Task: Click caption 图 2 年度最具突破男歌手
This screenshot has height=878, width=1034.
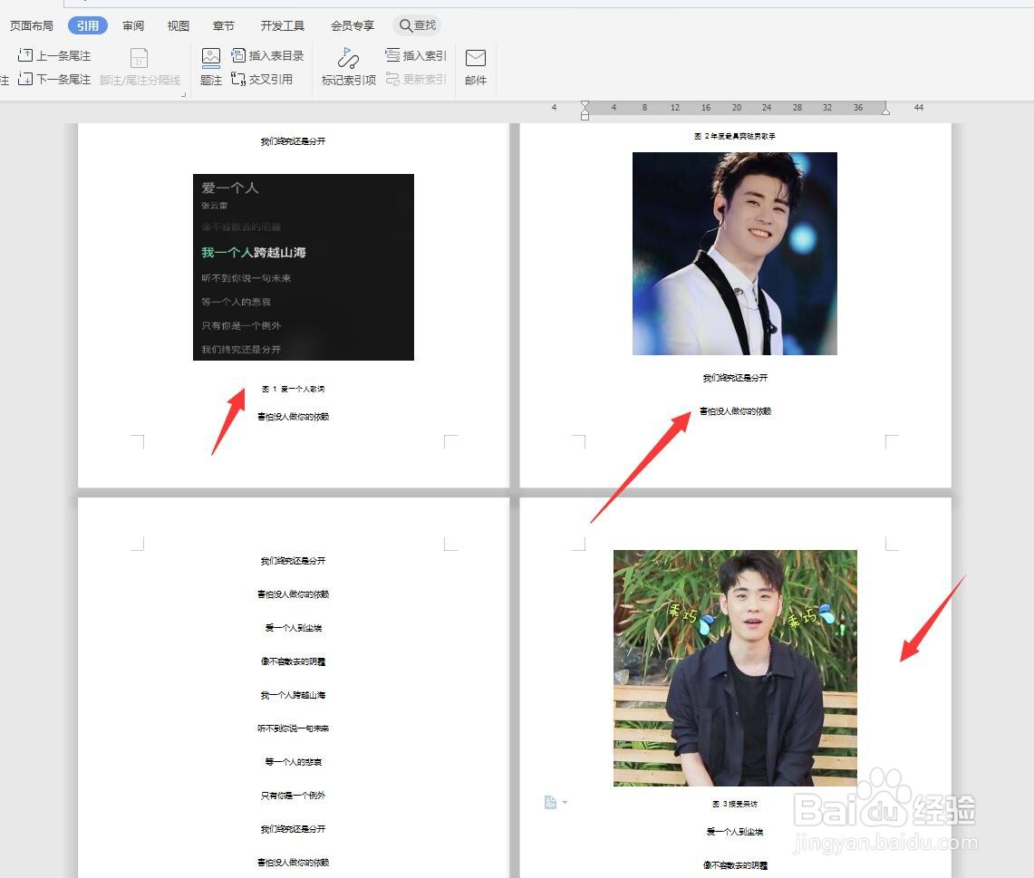Action: 735,137
